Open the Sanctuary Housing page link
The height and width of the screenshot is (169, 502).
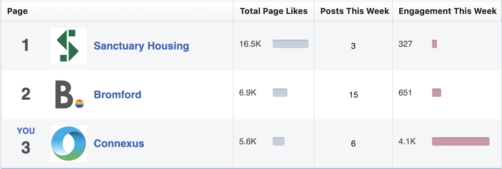[141, 46]
